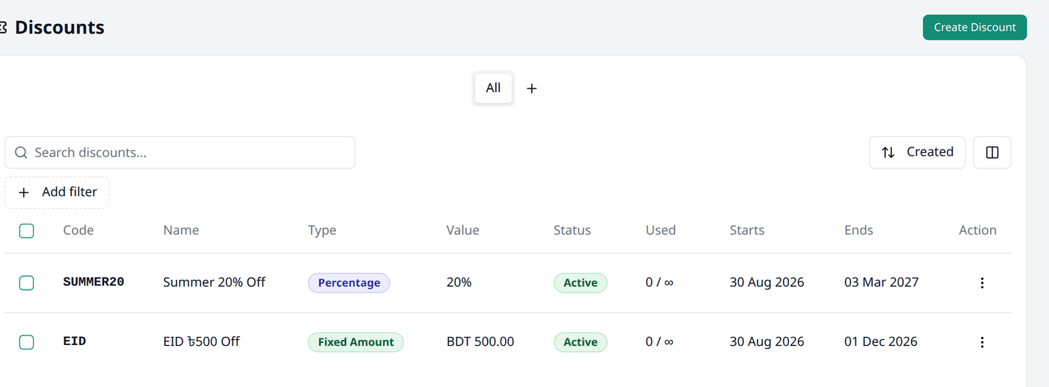The width and height of the screenshot is (1049, 387).
Task: Click the Fixed Amount type badge
Action: point(356,342)
